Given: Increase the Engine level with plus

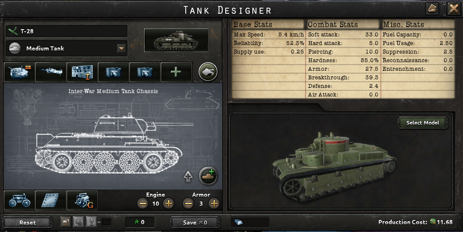Looking at the screenshot, I should (x=169, y=203).
